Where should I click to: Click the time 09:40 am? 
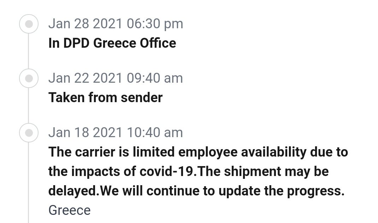155,78
